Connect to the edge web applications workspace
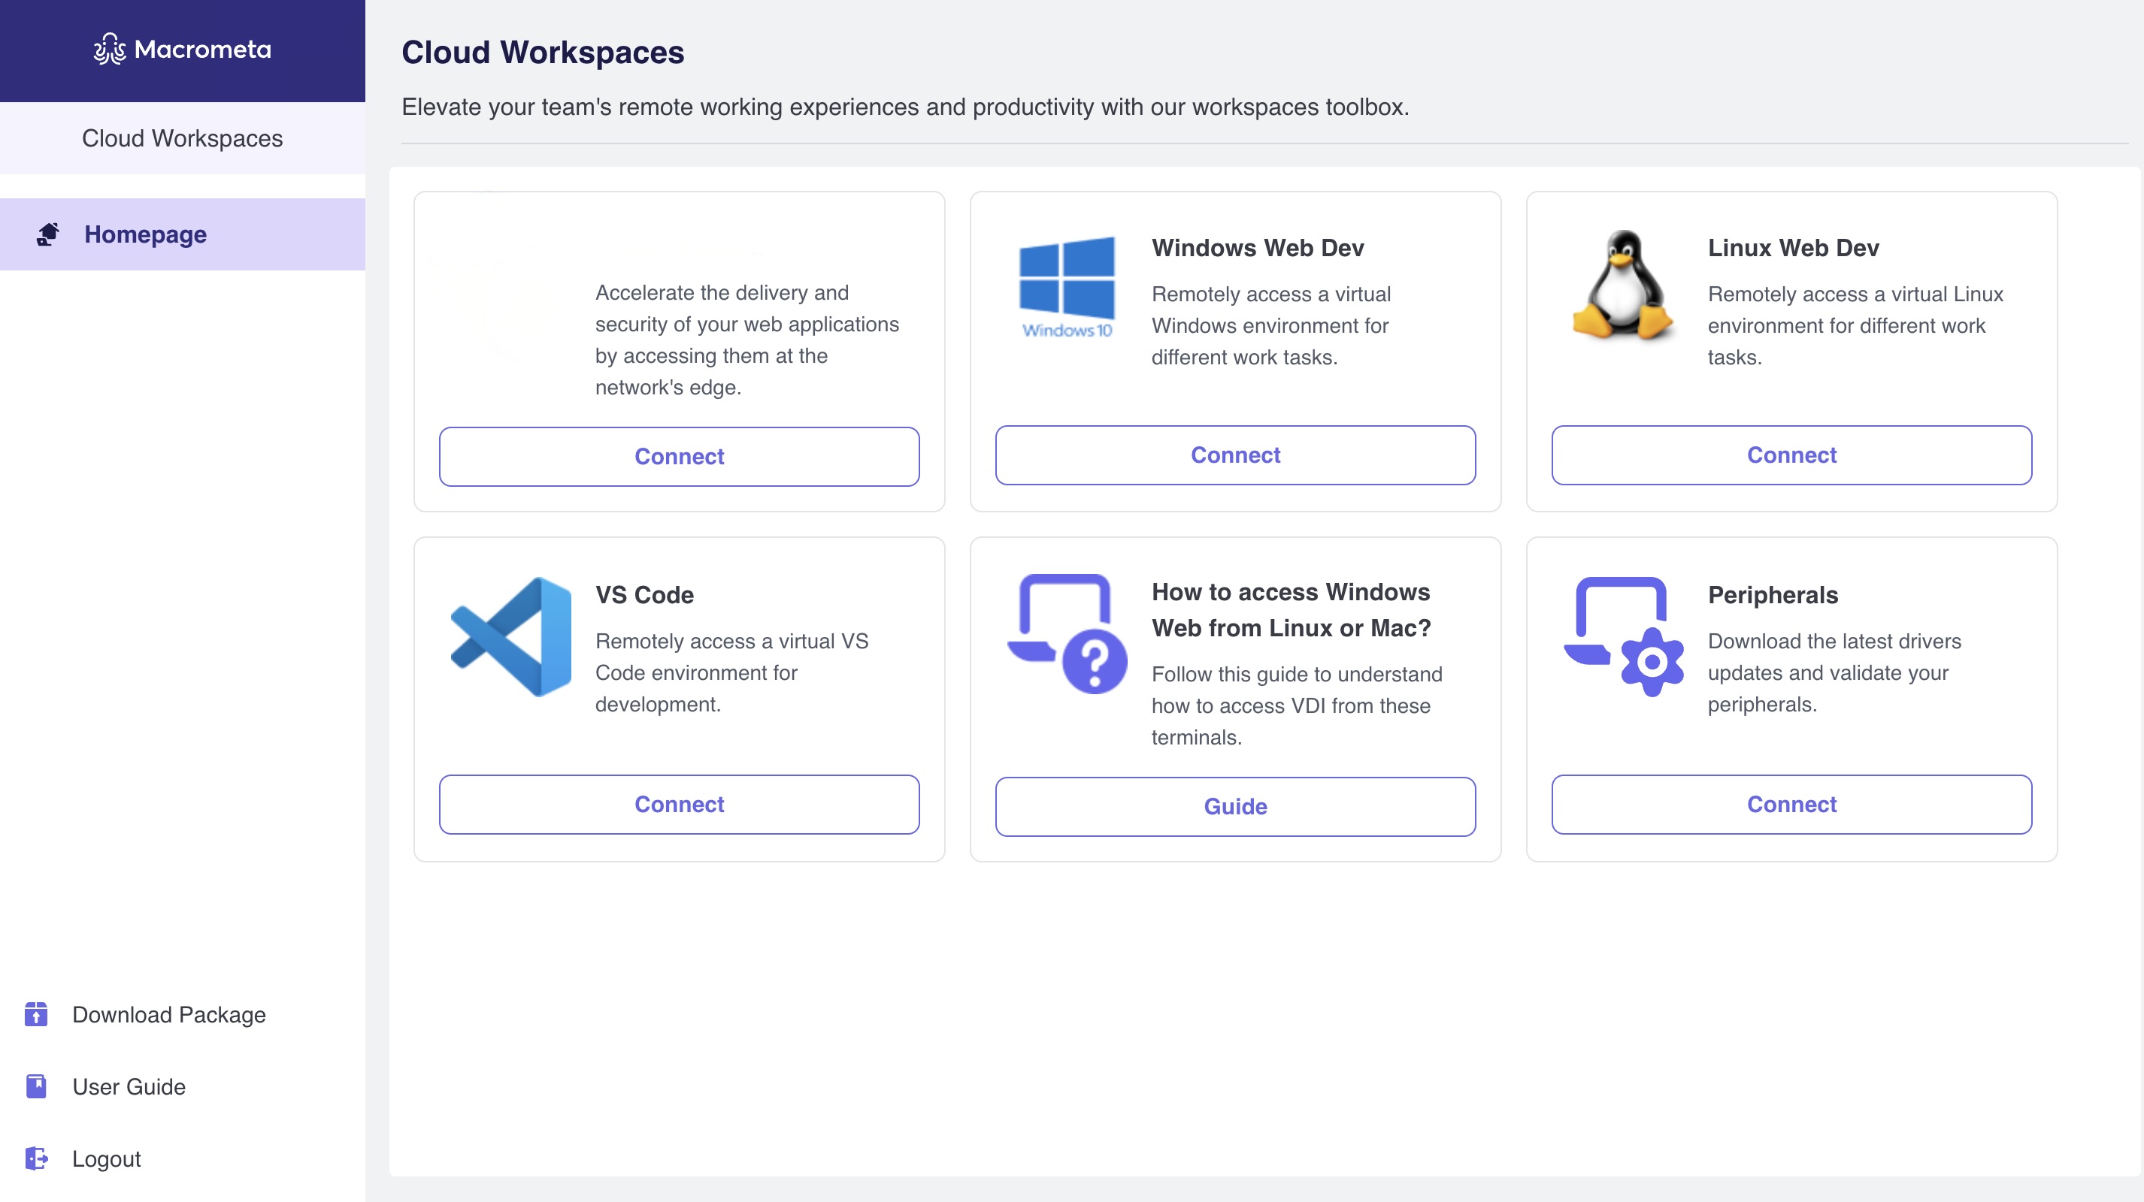 point(679,456)
